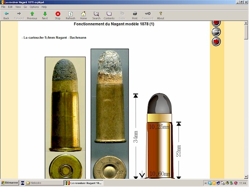
Task: Open the View menu
Action: point(18,7)
